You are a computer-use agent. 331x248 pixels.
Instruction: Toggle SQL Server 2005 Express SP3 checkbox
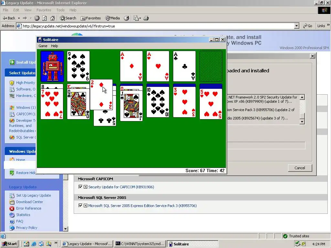tap(80, 205)
